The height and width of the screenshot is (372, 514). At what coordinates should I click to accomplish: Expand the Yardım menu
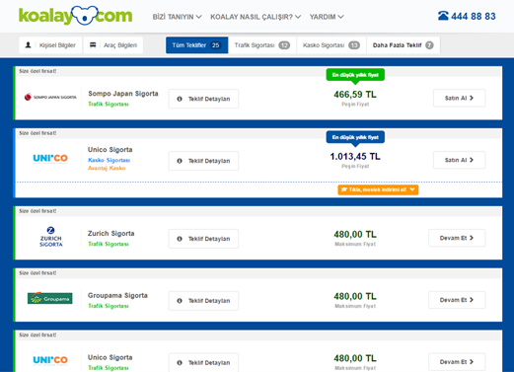[x=327, y=17]
